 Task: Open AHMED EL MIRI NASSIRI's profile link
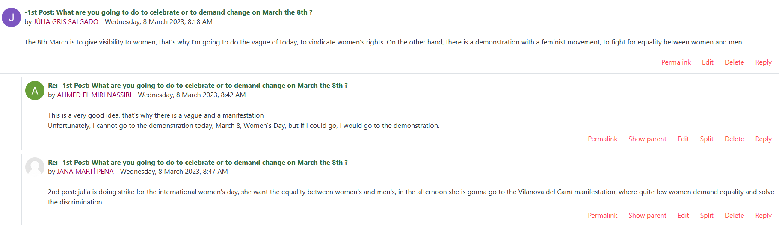[x=94, y=95]
